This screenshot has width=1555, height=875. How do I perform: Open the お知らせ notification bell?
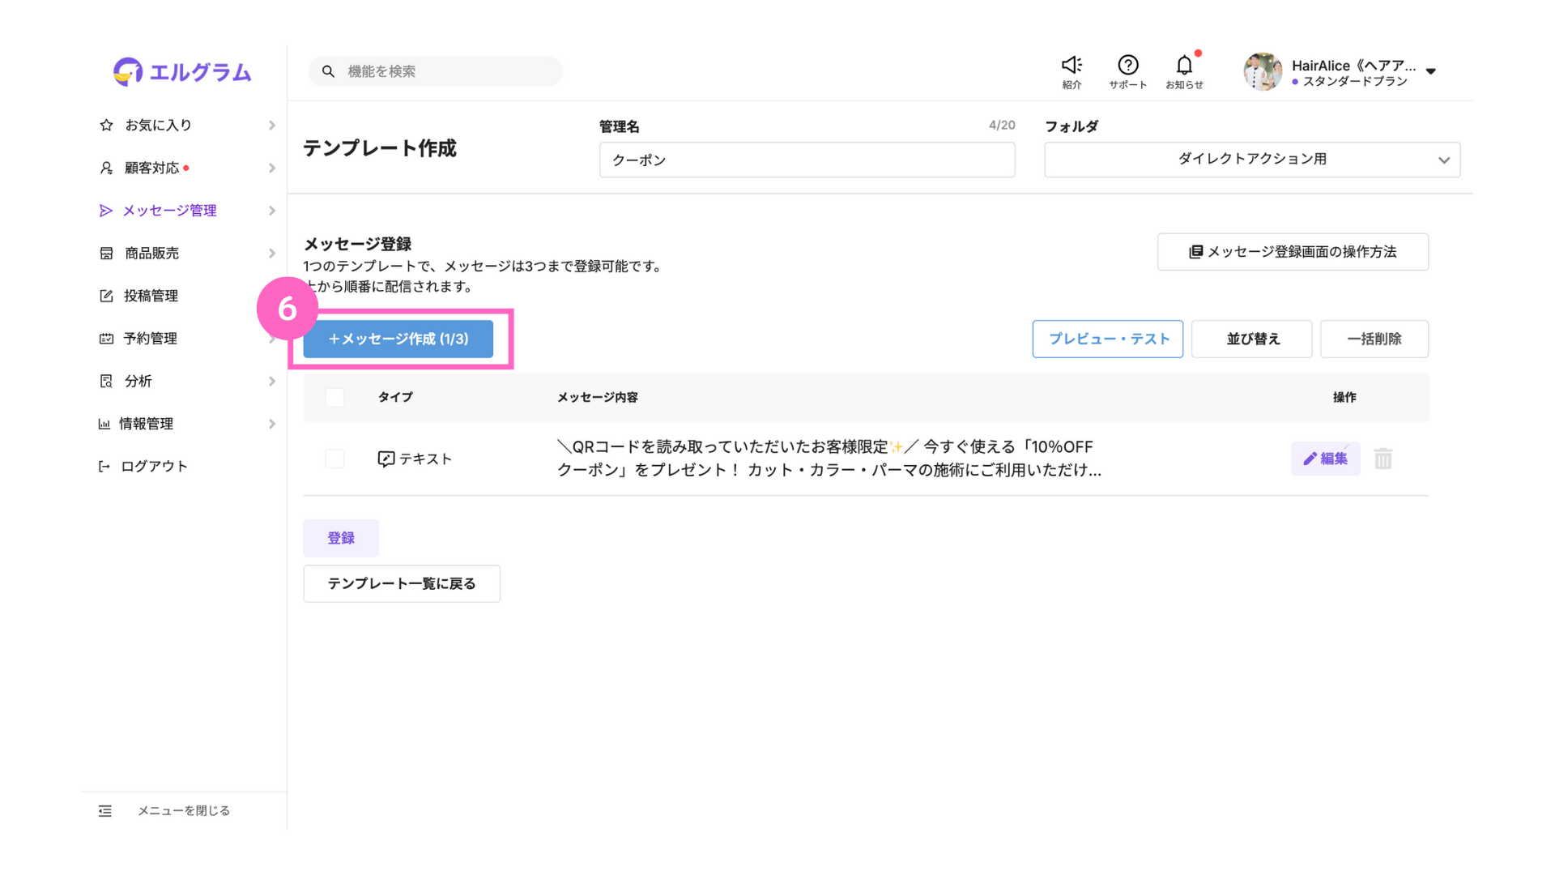[x=1184, y=65]
